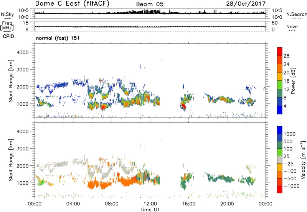307x212 pixels.
Task: Click the red high-power echo near 15:30 UT
Action: pos(183,106)
